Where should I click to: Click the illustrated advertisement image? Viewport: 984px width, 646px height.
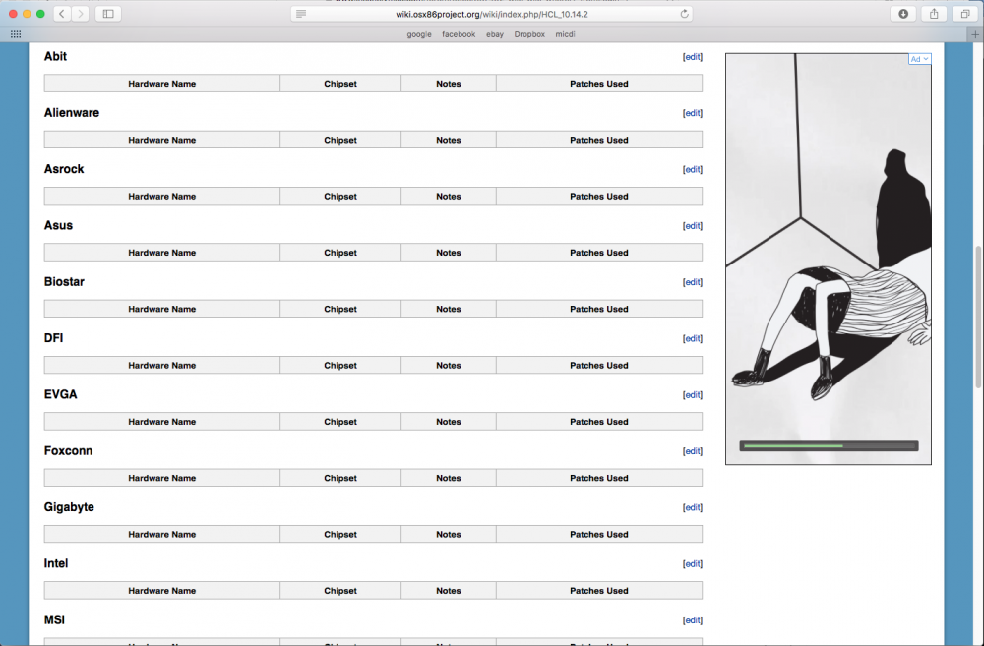pyautogui.click(x=829, y=259)
